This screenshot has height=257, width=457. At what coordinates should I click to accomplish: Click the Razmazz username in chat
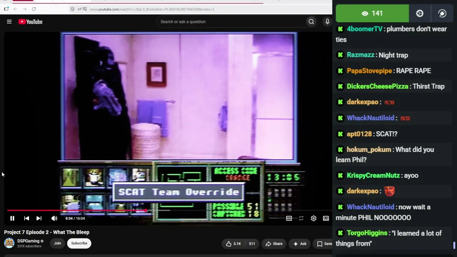point(361,55)
